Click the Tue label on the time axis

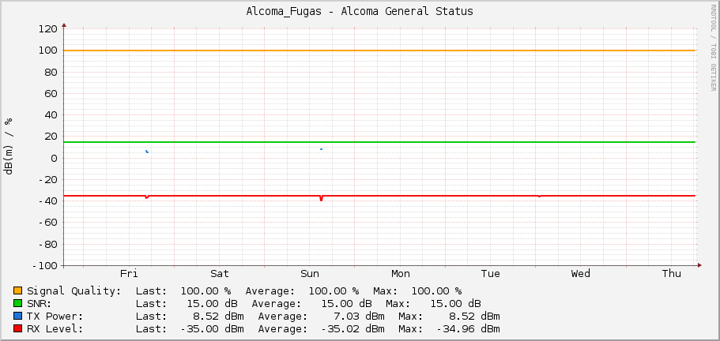tap(491, 274)
